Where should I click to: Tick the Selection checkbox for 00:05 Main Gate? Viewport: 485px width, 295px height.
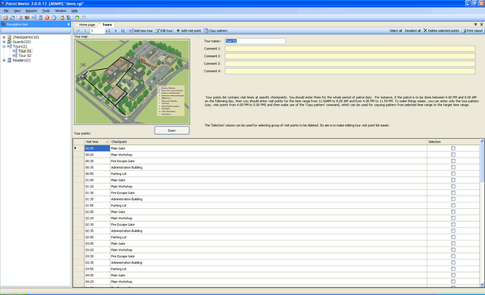453,149
